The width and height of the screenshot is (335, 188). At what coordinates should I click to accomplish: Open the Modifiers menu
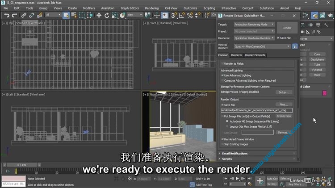point(89,8)
